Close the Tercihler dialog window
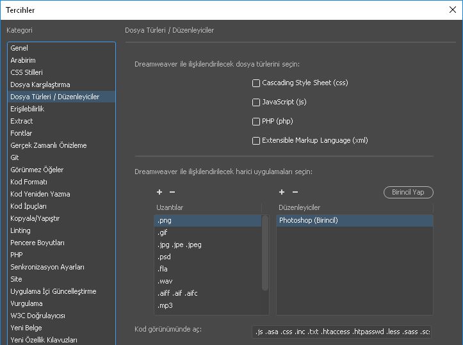The image size is (463, 345). pos(452,10)
